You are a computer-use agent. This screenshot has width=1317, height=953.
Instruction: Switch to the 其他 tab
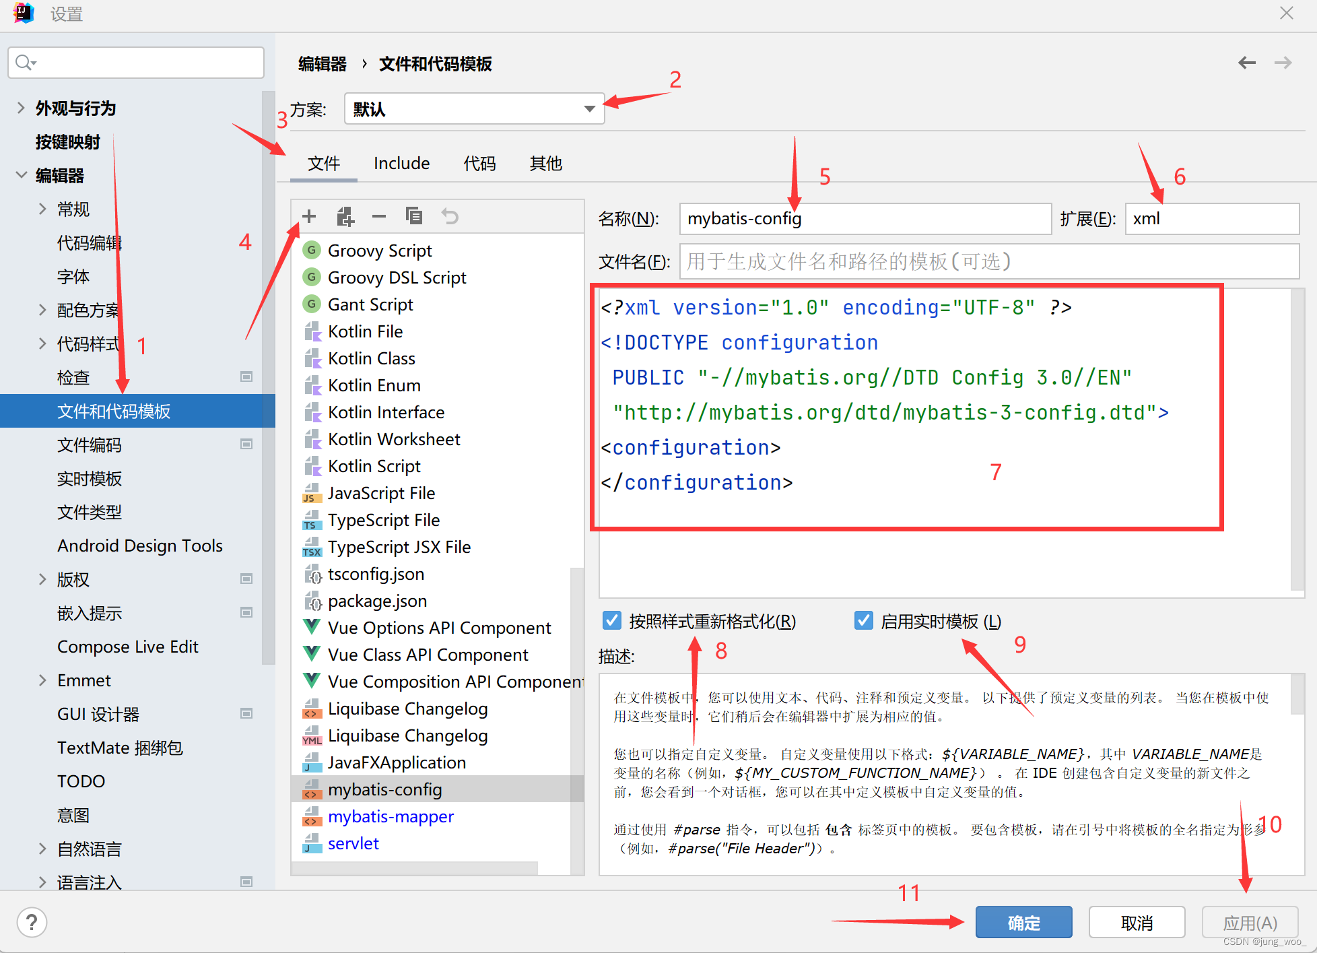pos(545,163)
